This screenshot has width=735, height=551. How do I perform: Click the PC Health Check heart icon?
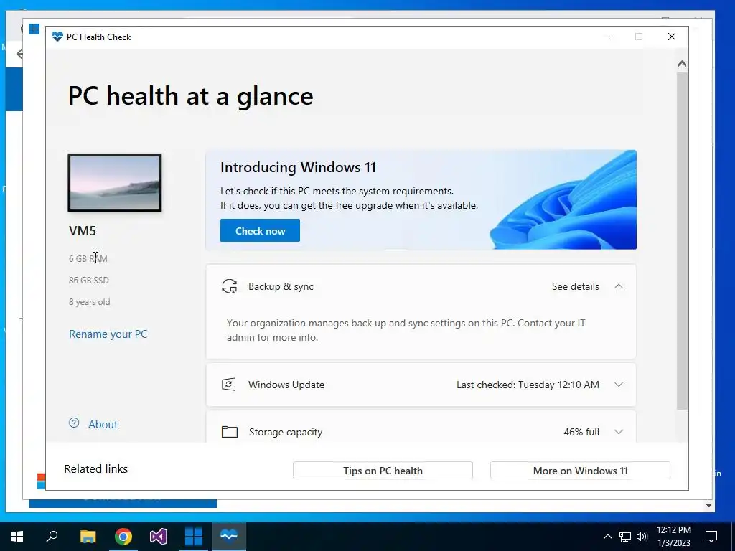point(57,37)
